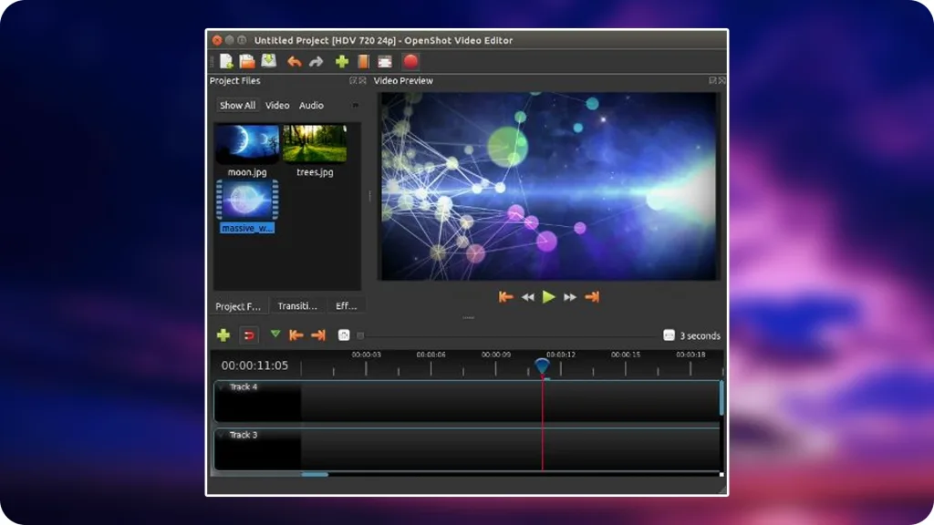Open the Track 3 menu arrow
This screenshot has height=525, width=934.
[222, 436]
